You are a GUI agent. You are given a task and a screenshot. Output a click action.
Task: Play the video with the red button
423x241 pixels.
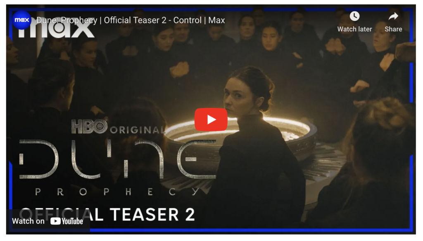click(x=211, y=119)
